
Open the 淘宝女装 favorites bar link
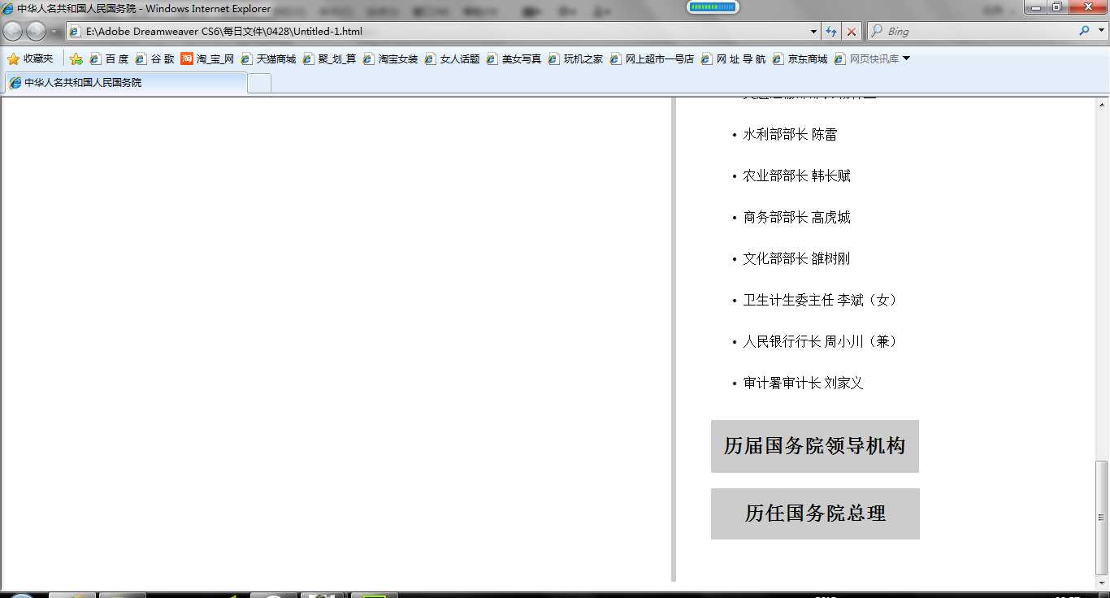point(390,58)
